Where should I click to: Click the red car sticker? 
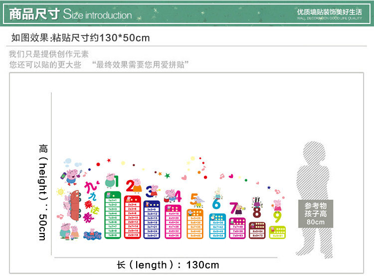click(x=76, y=206)
